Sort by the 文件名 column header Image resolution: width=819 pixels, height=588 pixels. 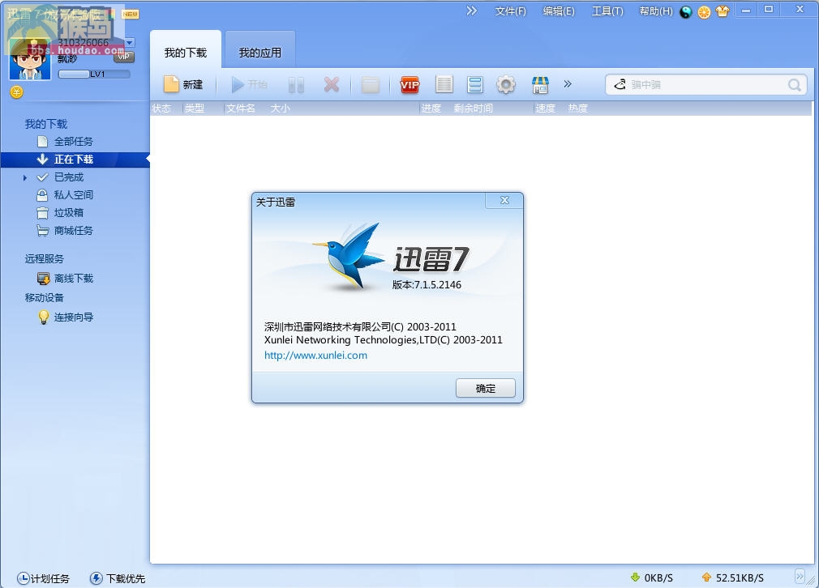(241, 108)
